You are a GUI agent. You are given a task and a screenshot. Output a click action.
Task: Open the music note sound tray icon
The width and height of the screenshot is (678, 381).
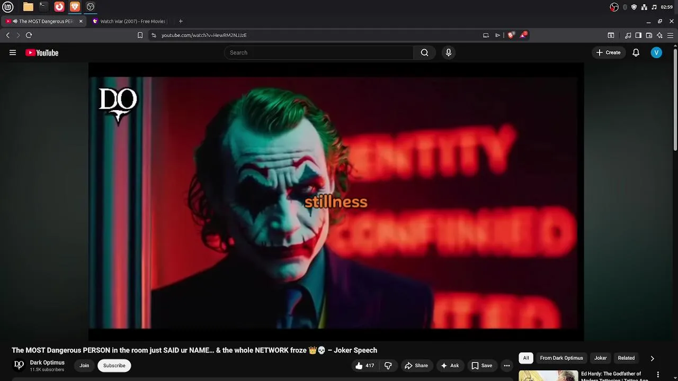tap(654, 7)
